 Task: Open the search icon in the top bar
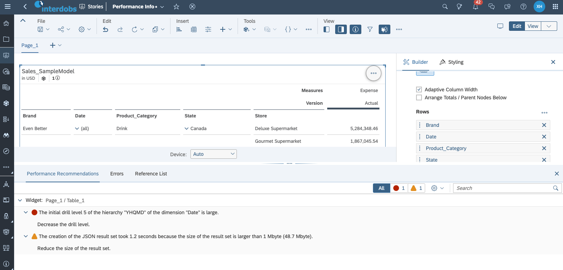[445, 7]
